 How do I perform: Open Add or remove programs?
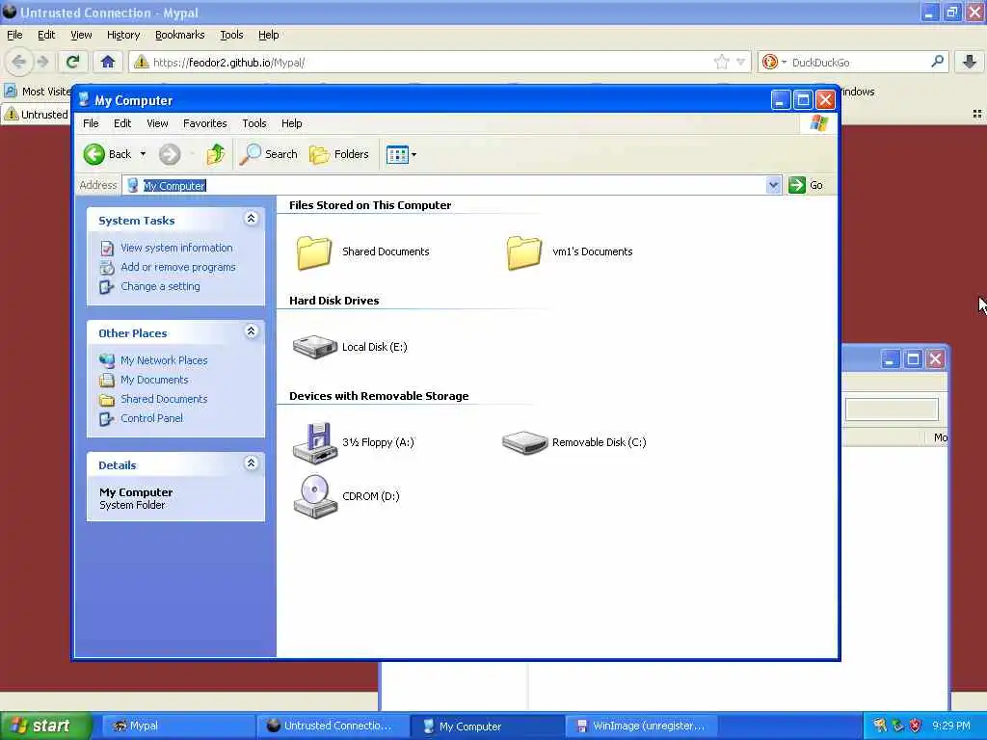[177, 268]
